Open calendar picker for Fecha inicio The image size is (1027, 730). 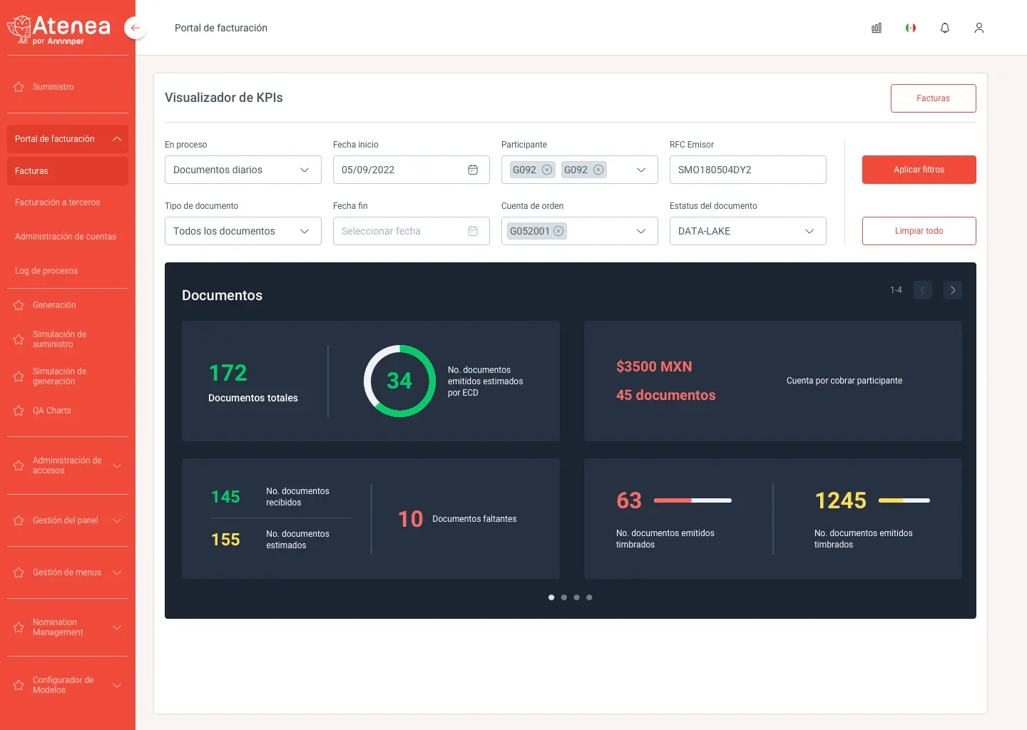(x=473, y=170)
